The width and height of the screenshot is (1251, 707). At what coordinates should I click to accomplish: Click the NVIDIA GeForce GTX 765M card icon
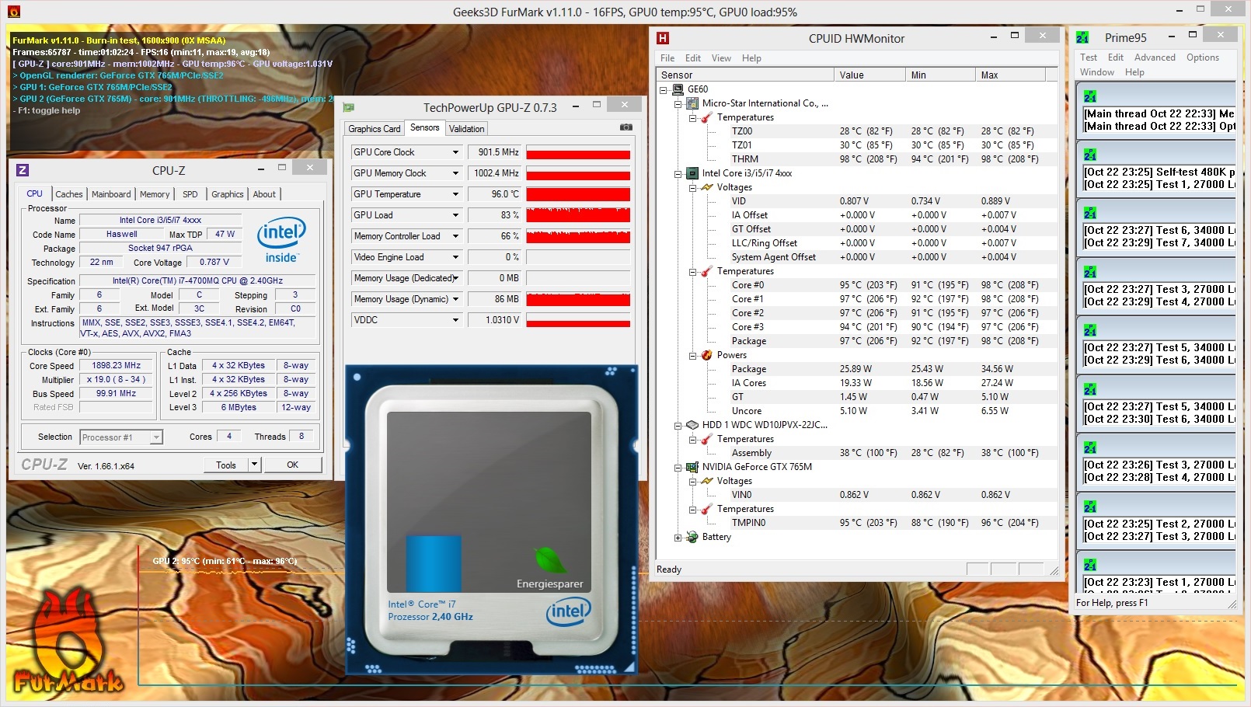pyautogui.click(x=692, y=467)
